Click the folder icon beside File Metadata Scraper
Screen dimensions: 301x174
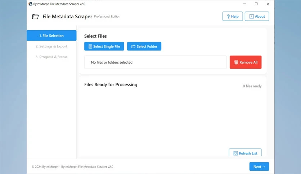(35, 17)
